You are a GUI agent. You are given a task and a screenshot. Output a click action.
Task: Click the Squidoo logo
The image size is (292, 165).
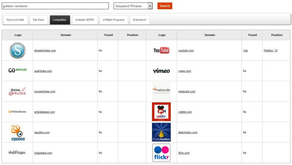(18, 133)
